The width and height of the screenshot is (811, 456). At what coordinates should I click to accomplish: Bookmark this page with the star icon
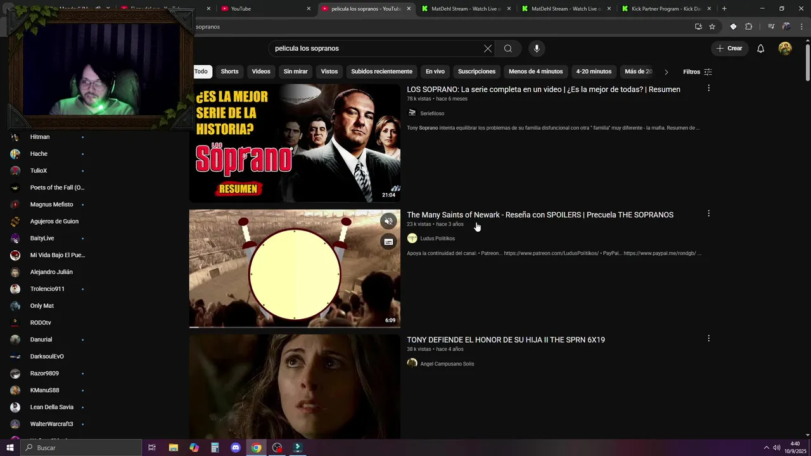[x=712, y=27]
